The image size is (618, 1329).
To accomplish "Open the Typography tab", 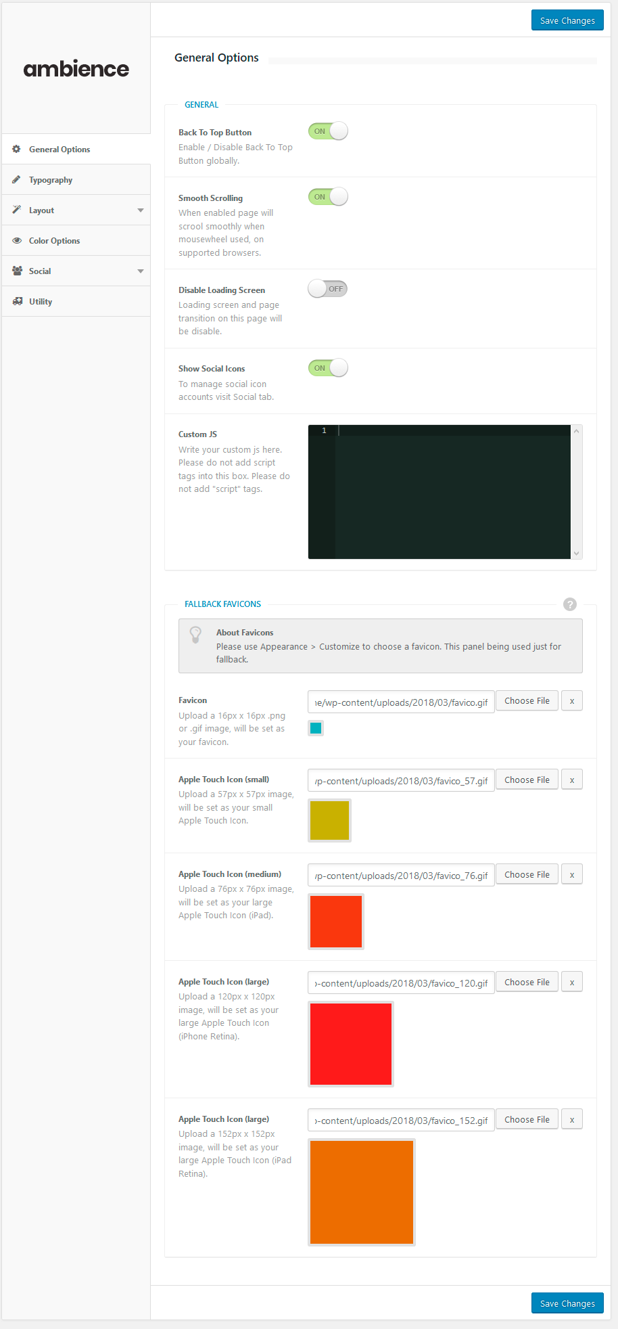I will (51, 180).
